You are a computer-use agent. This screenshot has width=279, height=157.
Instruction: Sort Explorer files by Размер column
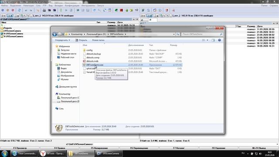[x=174, y=45]
